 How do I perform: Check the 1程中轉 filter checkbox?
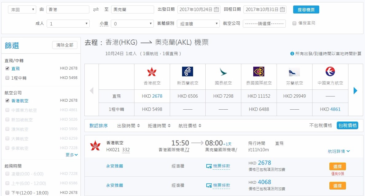point(7,78)
